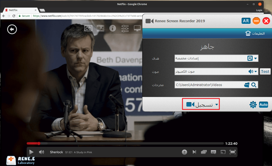Mute the Netflix player volume
This screenshot has width=272, height=166.
(41, 152)
